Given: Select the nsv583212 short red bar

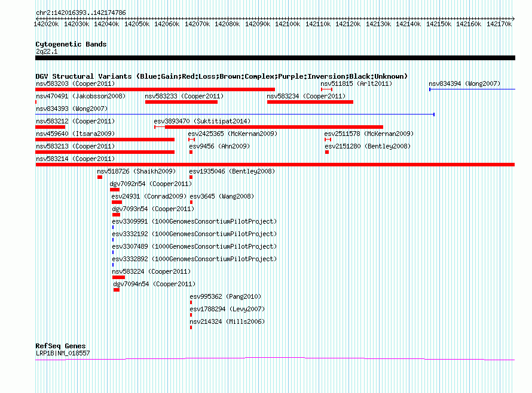Looking at the screenshot, I should (x=50, y=127).
